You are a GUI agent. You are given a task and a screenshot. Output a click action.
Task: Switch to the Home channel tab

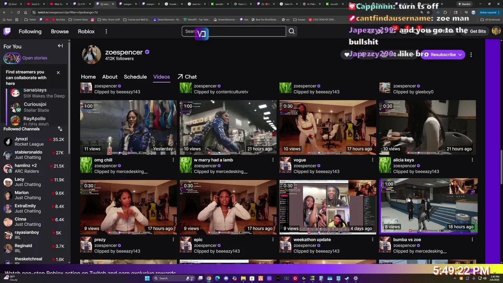88,77
